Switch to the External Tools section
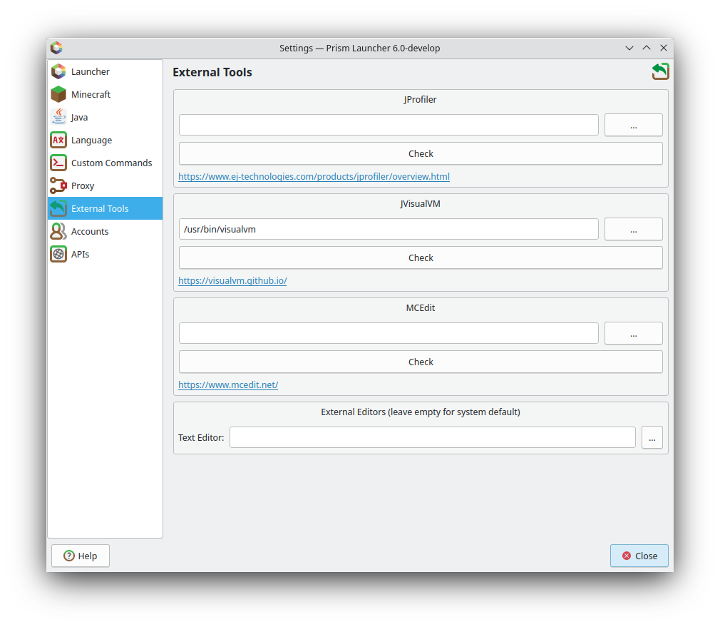Screen dimensions: 720x627 coord(99,208)
